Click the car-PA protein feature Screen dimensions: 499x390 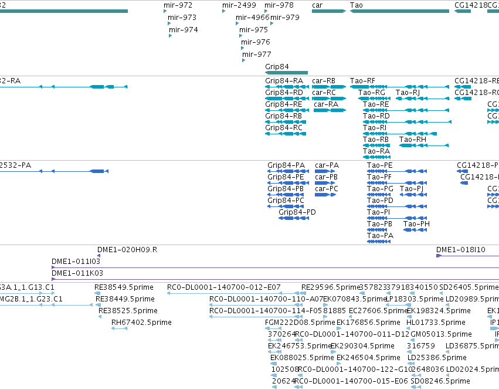click(325, 171)
